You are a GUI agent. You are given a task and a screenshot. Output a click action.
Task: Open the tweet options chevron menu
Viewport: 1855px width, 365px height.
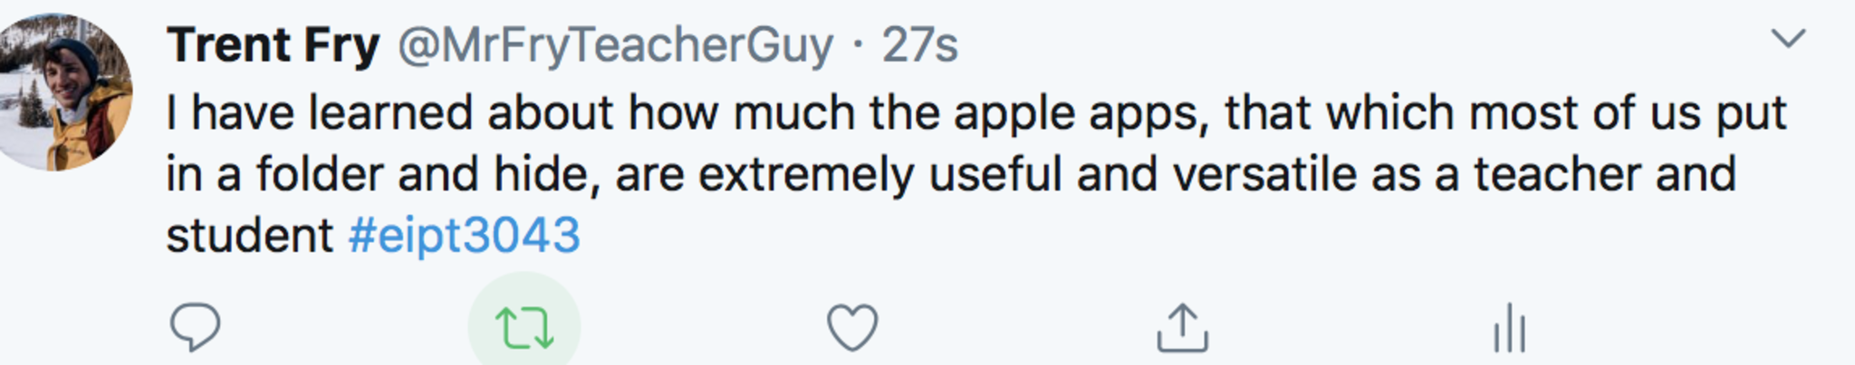pyautogui.click(x=1788, y=39)
